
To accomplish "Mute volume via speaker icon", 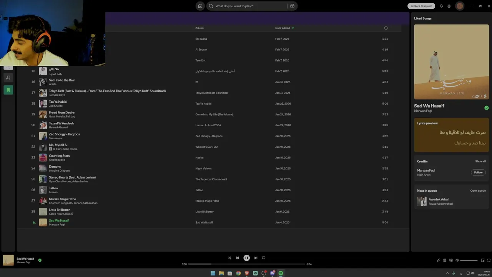I will pos(457,260).
